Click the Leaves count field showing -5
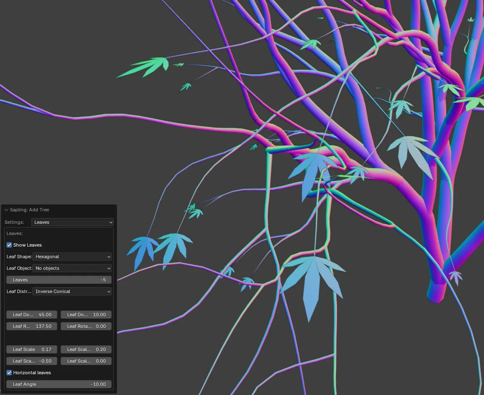This screenshot has height=395, width=484. [x=59, y=280]
